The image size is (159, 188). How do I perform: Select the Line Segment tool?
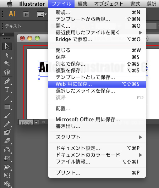(7, 98)
